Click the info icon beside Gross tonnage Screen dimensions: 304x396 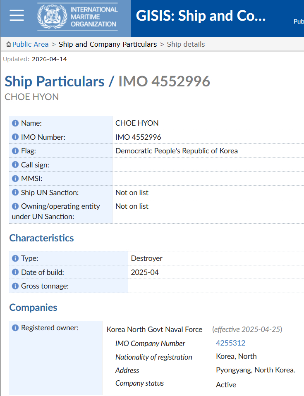point(15,286)
